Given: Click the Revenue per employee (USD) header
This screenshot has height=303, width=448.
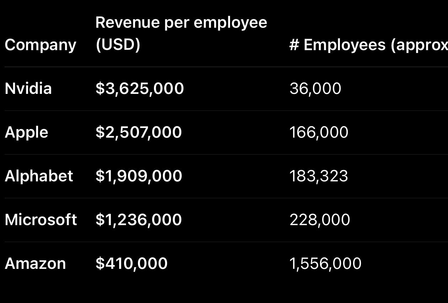Looking at the screenshot, I should tap(181, 33).
